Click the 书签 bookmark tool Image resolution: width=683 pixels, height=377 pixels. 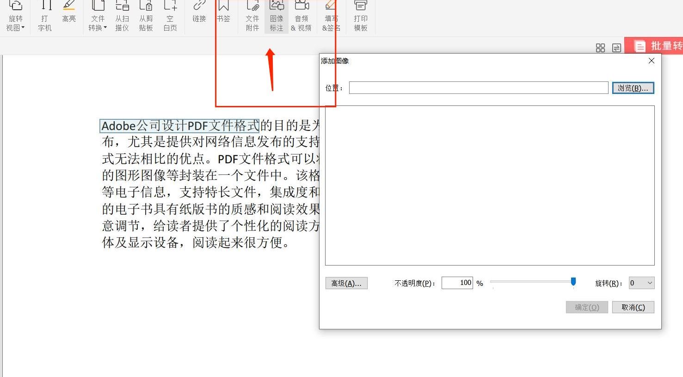click(224, 16)
